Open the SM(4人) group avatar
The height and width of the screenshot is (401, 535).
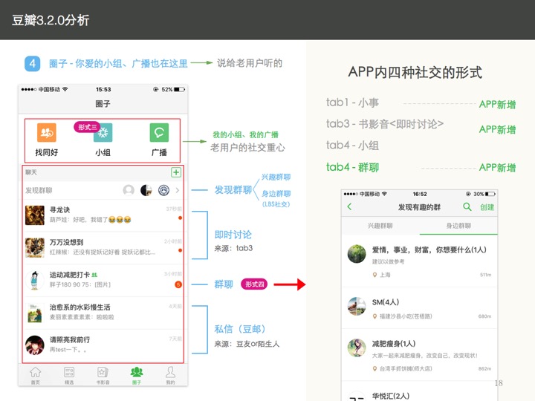click(357, 306)
